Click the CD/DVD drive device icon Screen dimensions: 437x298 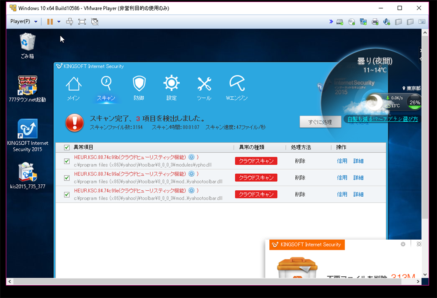[x=352, y=22]
